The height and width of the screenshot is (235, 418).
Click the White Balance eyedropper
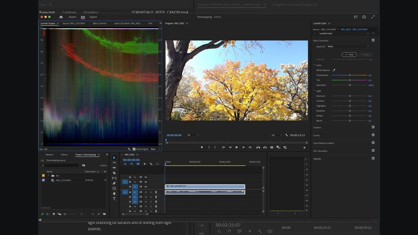pos(334,70)
